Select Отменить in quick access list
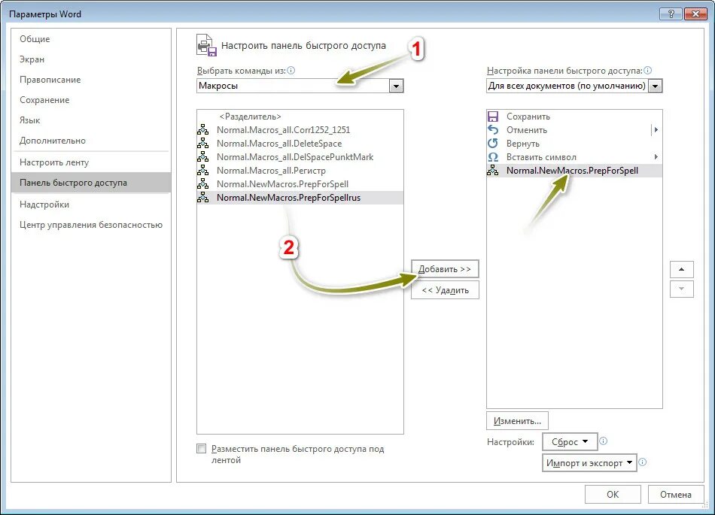The image size is (715, 515). [x=574, y=130]
